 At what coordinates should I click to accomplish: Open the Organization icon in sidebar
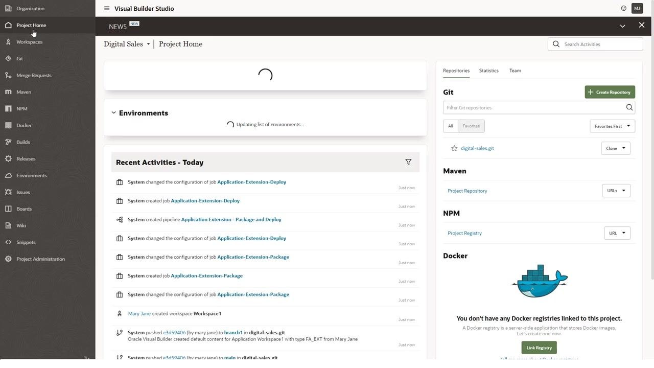click(x=8, y=9)
